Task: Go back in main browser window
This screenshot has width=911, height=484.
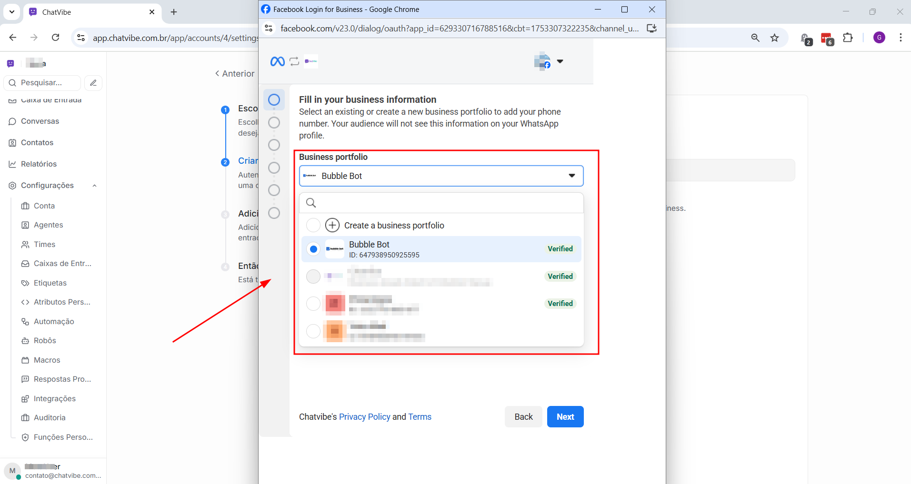Action: [13, 38]
